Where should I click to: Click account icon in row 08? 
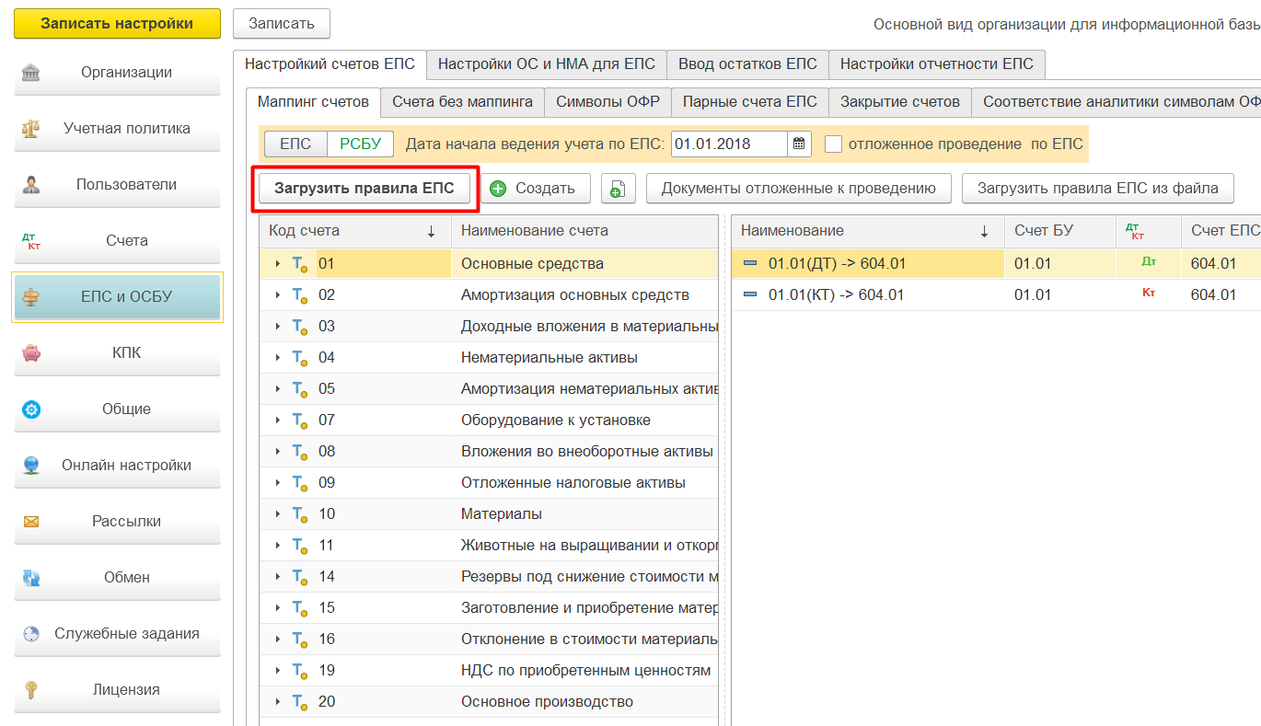(x=299, y=453)
